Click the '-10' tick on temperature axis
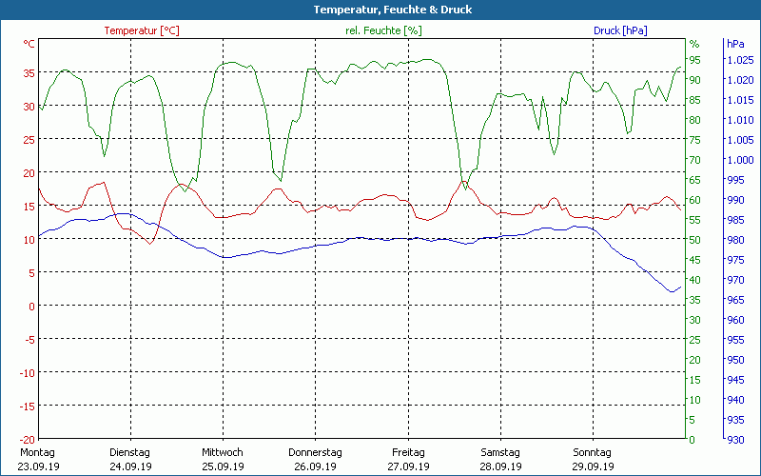The height and width of the screenshot is (476, 761). coord(28,372)
